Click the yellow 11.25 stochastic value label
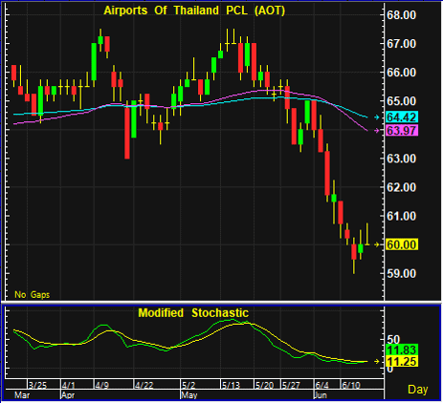Viewport: 443px width, 403px height. [x=402, y=361]
